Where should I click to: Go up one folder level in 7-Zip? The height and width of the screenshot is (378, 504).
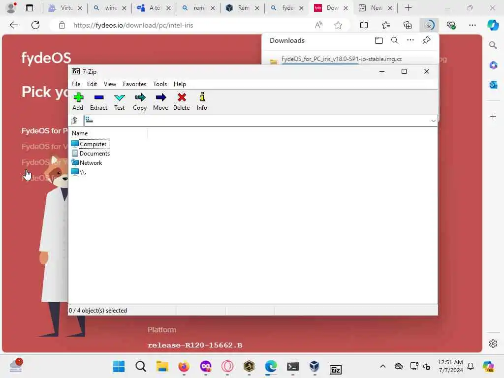(75, 121)
